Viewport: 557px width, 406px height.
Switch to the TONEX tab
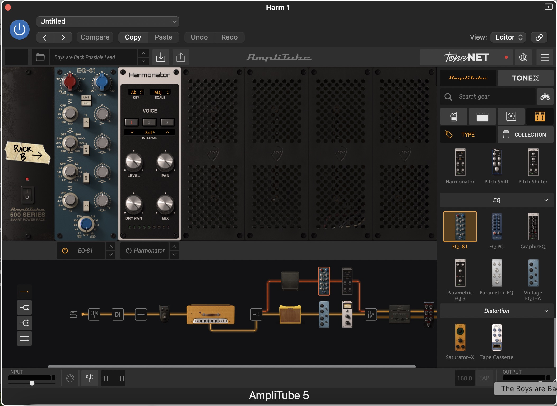525,78
